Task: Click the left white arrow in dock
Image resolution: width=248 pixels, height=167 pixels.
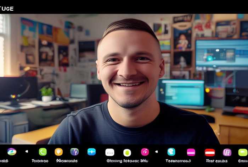Action: pyautogui.click(x=27, y=151)
